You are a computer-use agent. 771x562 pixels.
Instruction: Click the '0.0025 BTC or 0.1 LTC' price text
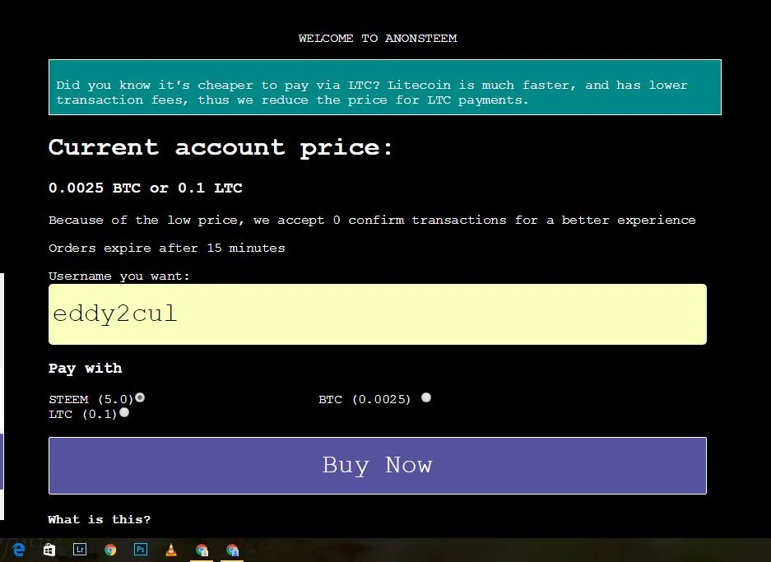(x=146, y=188)
